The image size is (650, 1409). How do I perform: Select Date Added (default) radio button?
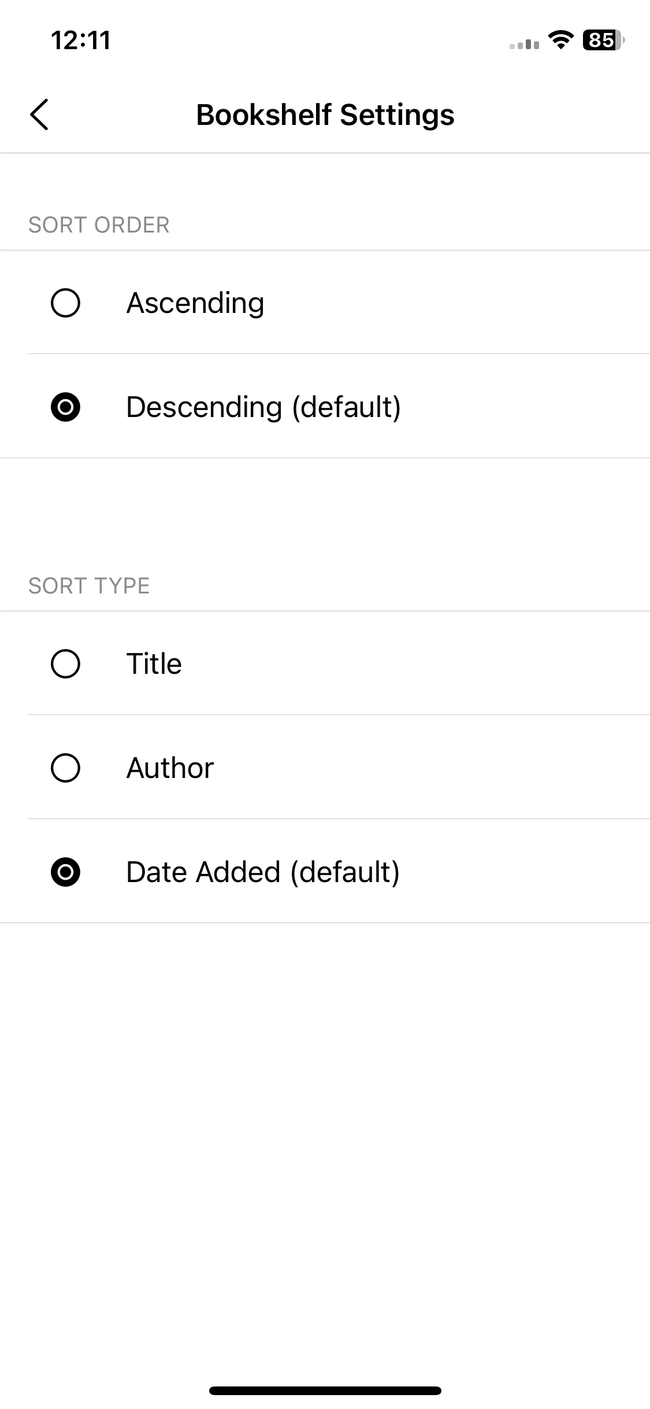pos(65,872)
